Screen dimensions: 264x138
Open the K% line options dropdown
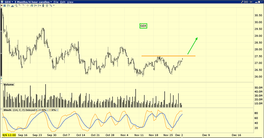click(x=57, y=110)
